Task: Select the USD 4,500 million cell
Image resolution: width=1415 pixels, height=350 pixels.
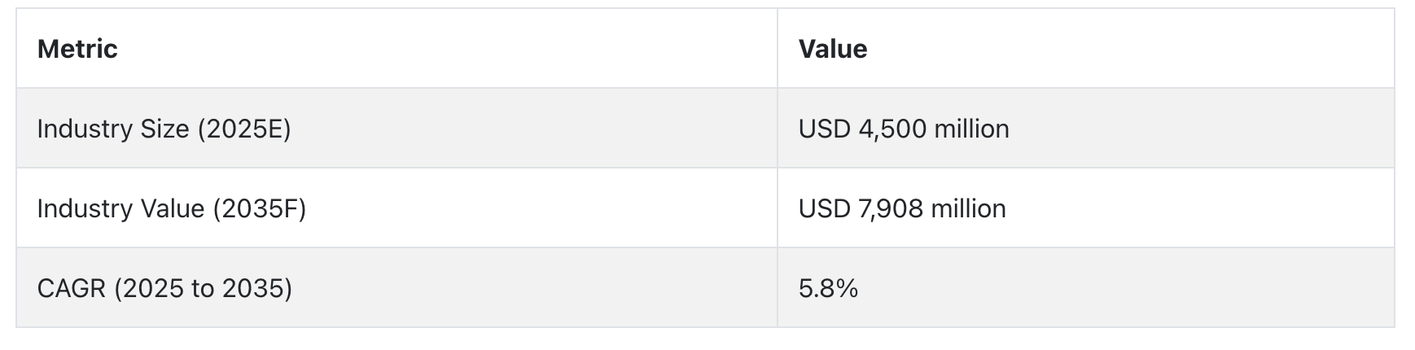Action: [1086, 129]
